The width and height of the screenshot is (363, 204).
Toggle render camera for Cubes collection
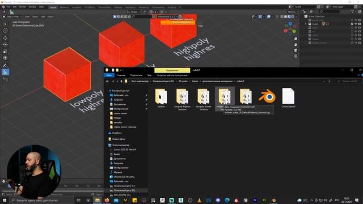(x=360, y=24)
